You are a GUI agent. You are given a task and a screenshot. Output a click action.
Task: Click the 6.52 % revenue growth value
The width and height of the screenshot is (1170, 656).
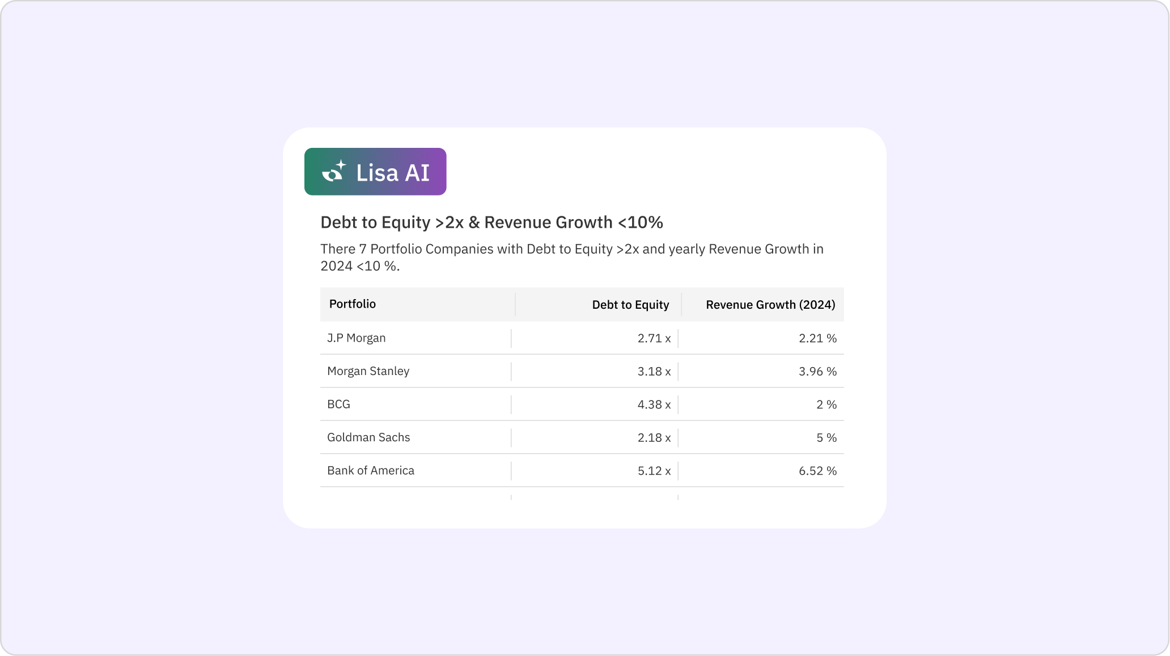coord(817,471)
